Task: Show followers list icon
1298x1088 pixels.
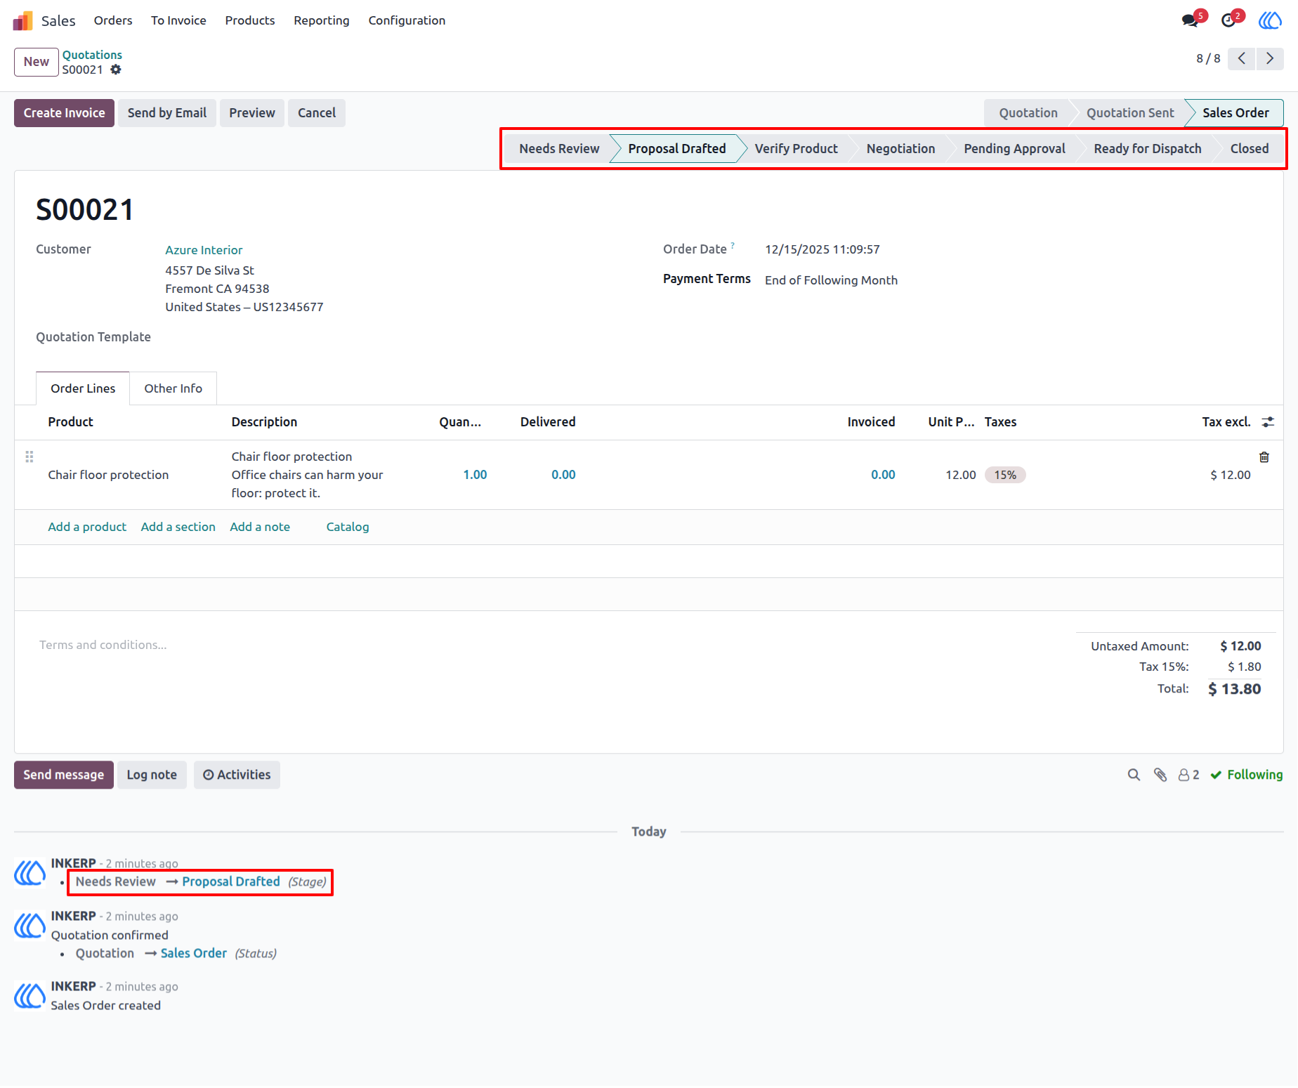Action: (1188, 775)
